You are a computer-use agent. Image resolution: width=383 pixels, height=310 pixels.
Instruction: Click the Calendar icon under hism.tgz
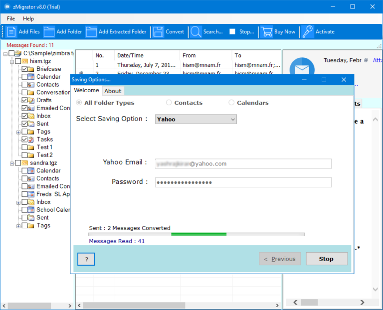[31, 77]
